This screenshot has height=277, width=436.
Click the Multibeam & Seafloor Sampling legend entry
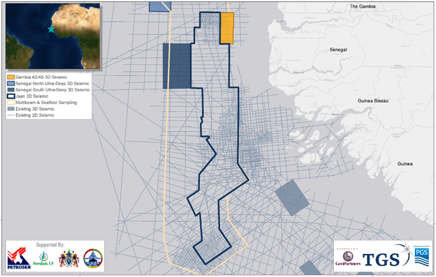pos(42,103)
